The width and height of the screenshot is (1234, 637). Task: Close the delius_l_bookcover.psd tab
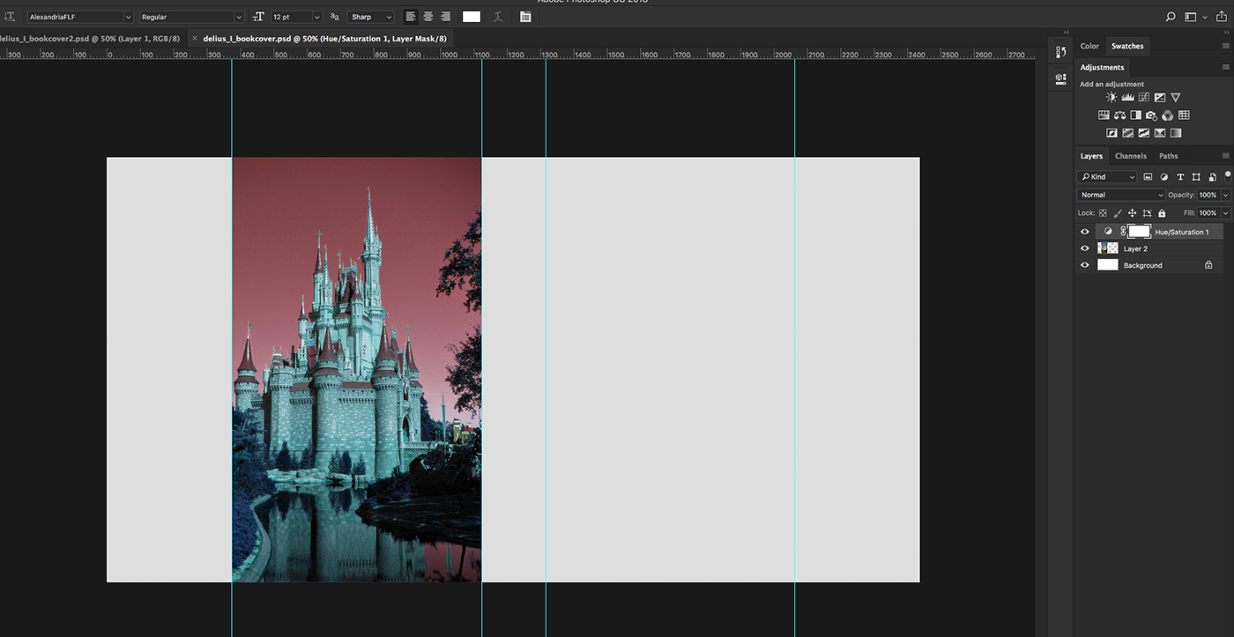click(x=195, y=39)
